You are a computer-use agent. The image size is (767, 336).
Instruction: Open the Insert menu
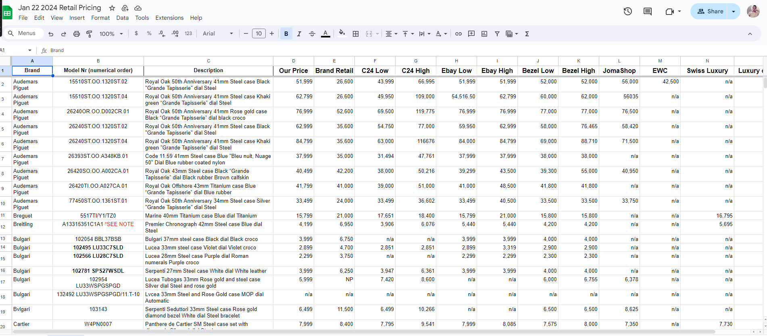77,18
